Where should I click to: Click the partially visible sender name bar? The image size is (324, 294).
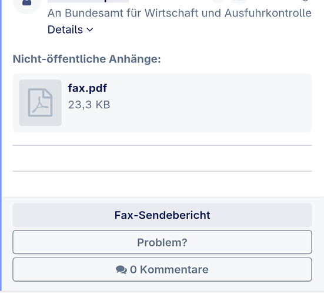88,1
